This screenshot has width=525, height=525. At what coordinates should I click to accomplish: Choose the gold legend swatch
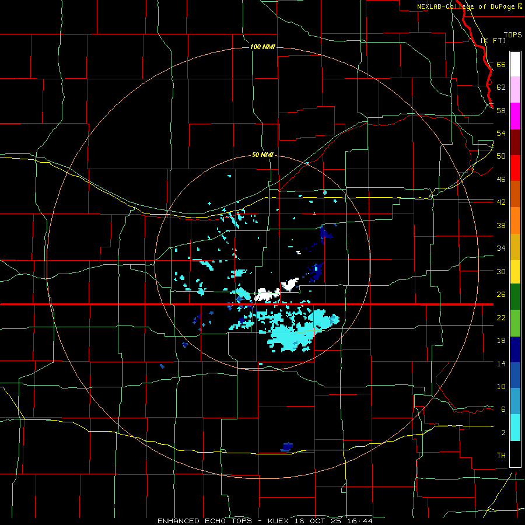pyautogui.click(x=515, y=247)
